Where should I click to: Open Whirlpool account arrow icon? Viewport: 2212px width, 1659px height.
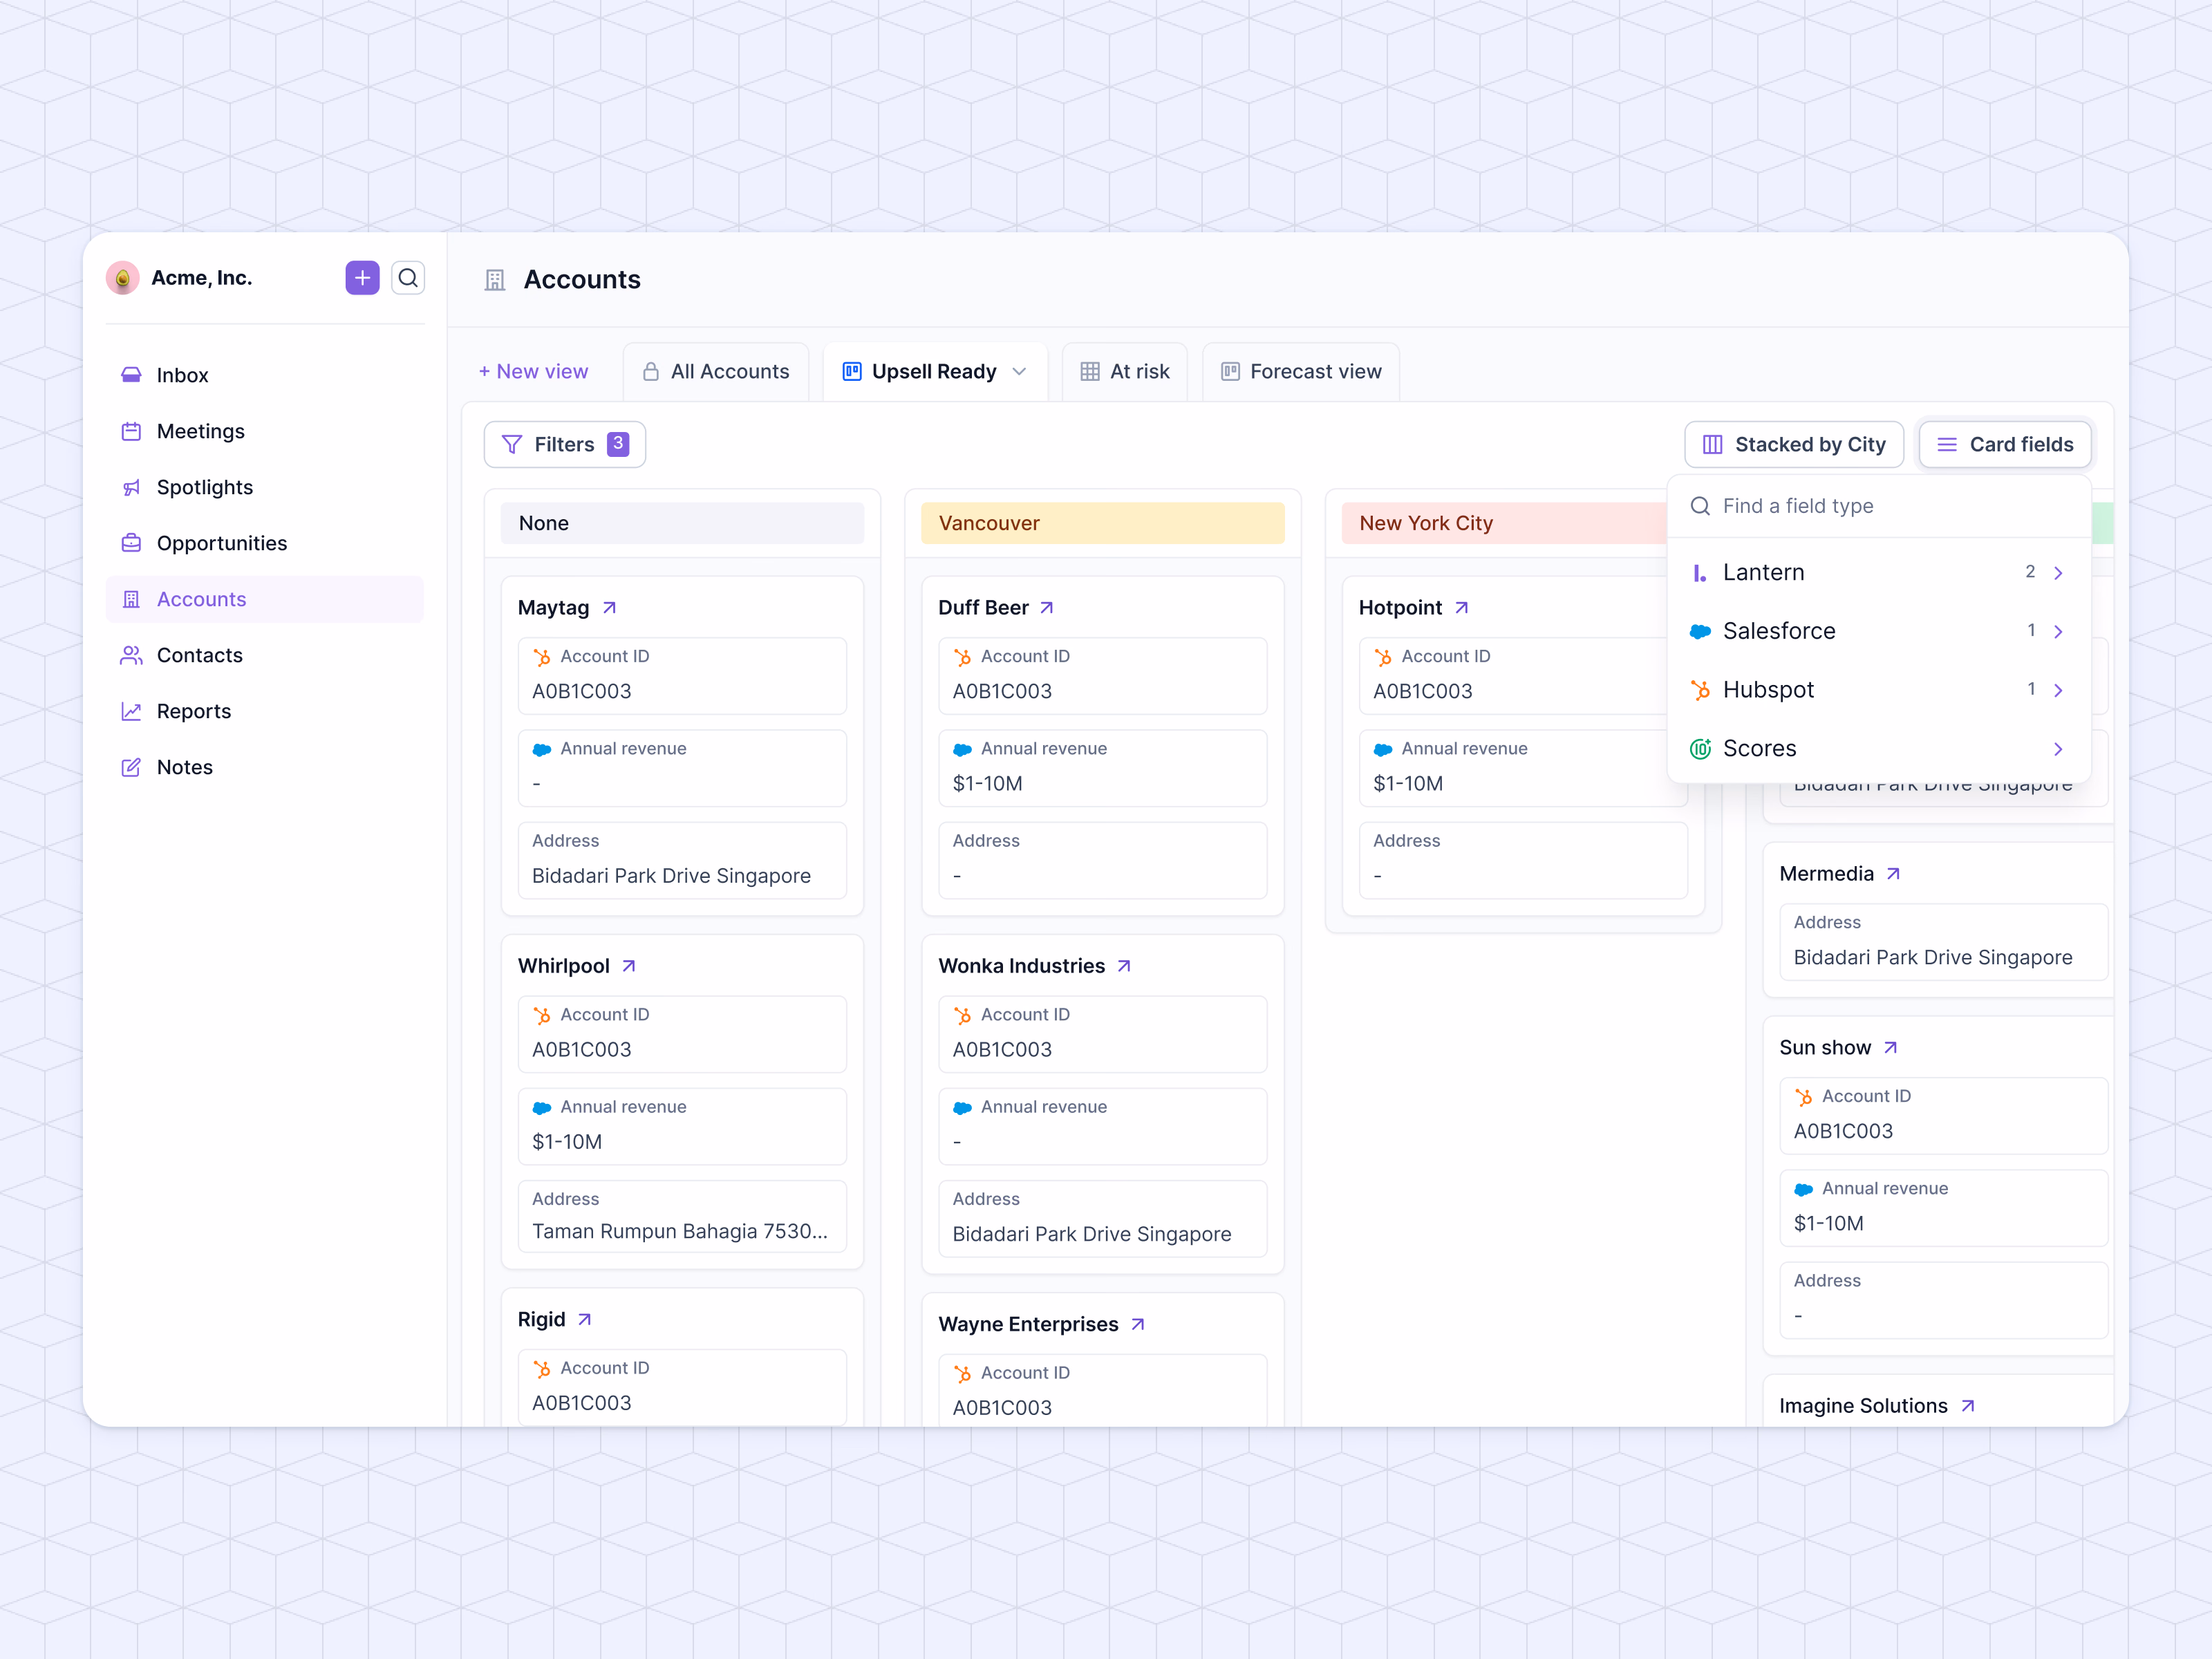(x=629, y=966)
